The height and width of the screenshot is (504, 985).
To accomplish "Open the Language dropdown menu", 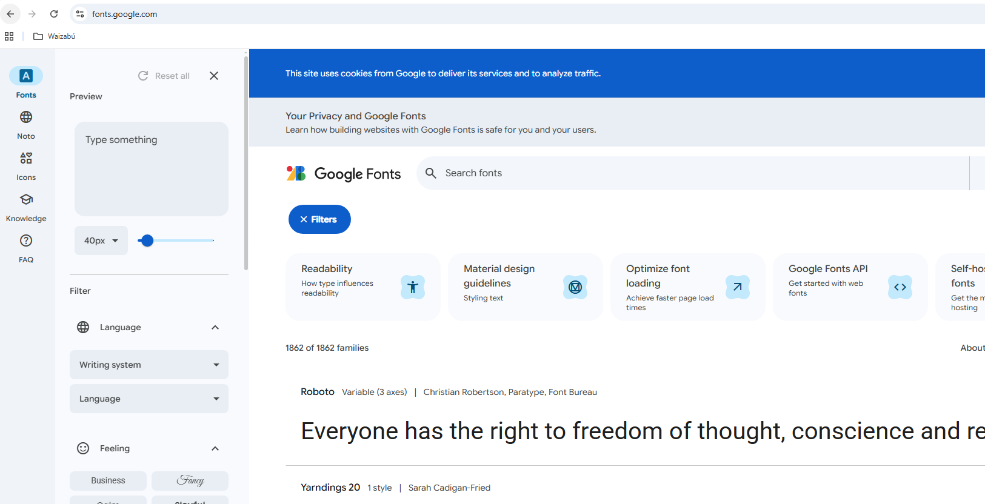I will click(x=149, y=399).
